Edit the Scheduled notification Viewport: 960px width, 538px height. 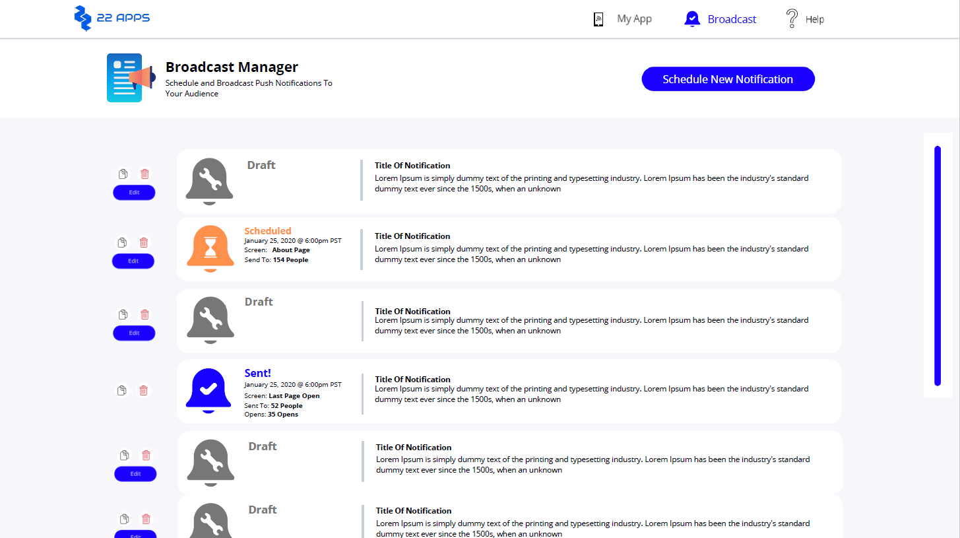[x=133, y=261]
